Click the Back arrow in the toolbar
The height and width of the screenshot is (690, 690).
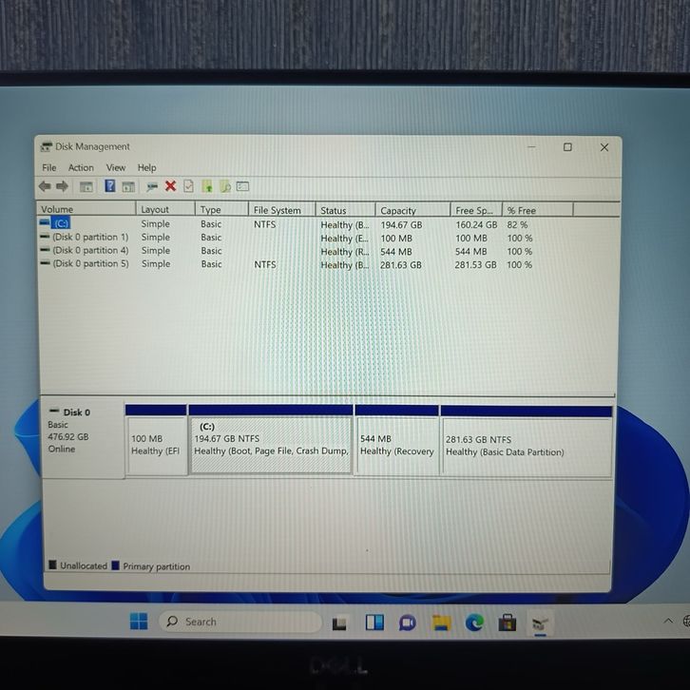click(x=45, y=186)
